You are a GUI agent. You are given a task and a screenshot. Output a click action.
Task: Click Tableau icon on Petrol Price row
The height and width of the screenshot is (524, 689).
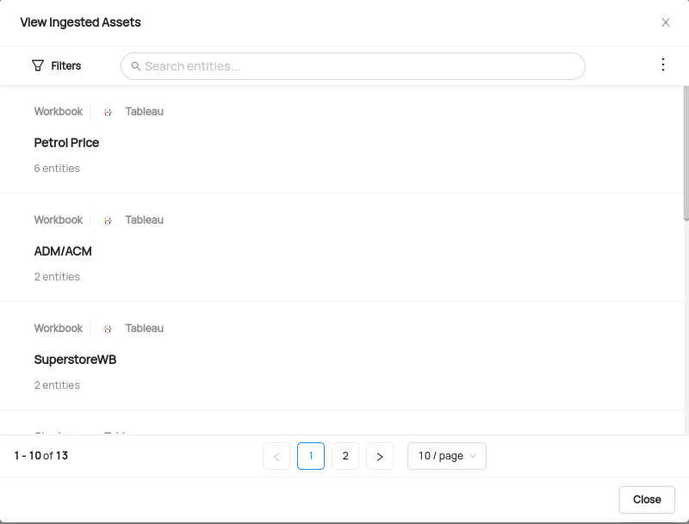[108, 113]
